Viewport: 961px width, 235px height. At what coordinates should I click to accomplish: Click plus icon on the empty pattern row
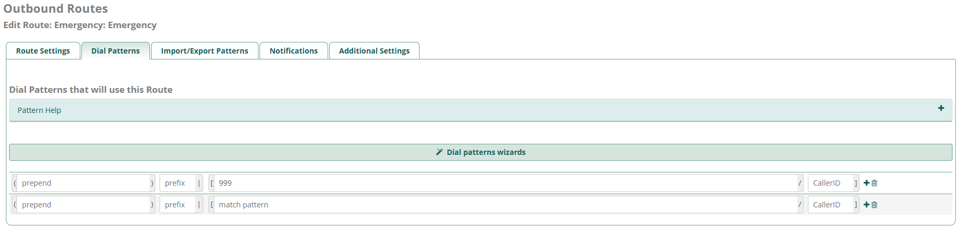[866, 205]
